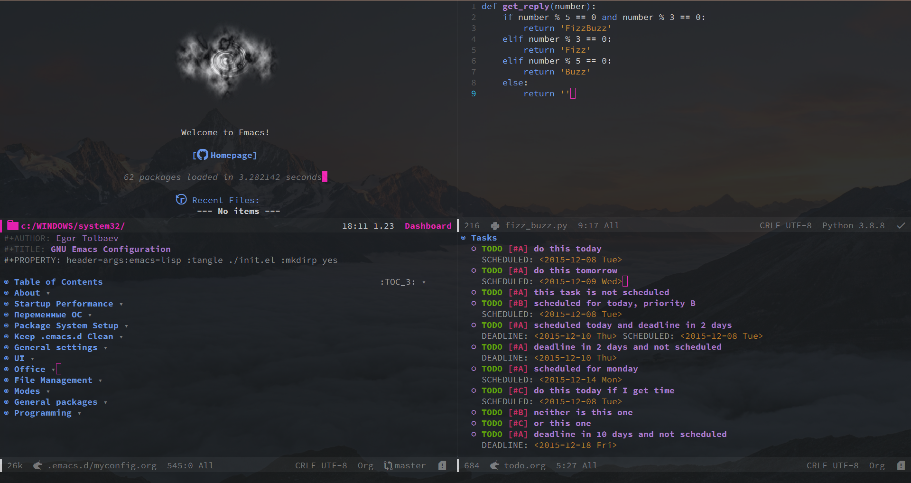This screenshot has height=483, width=911.
Task: Click TODO keyword of 'neither is this one'
Action: pos(492,412)
